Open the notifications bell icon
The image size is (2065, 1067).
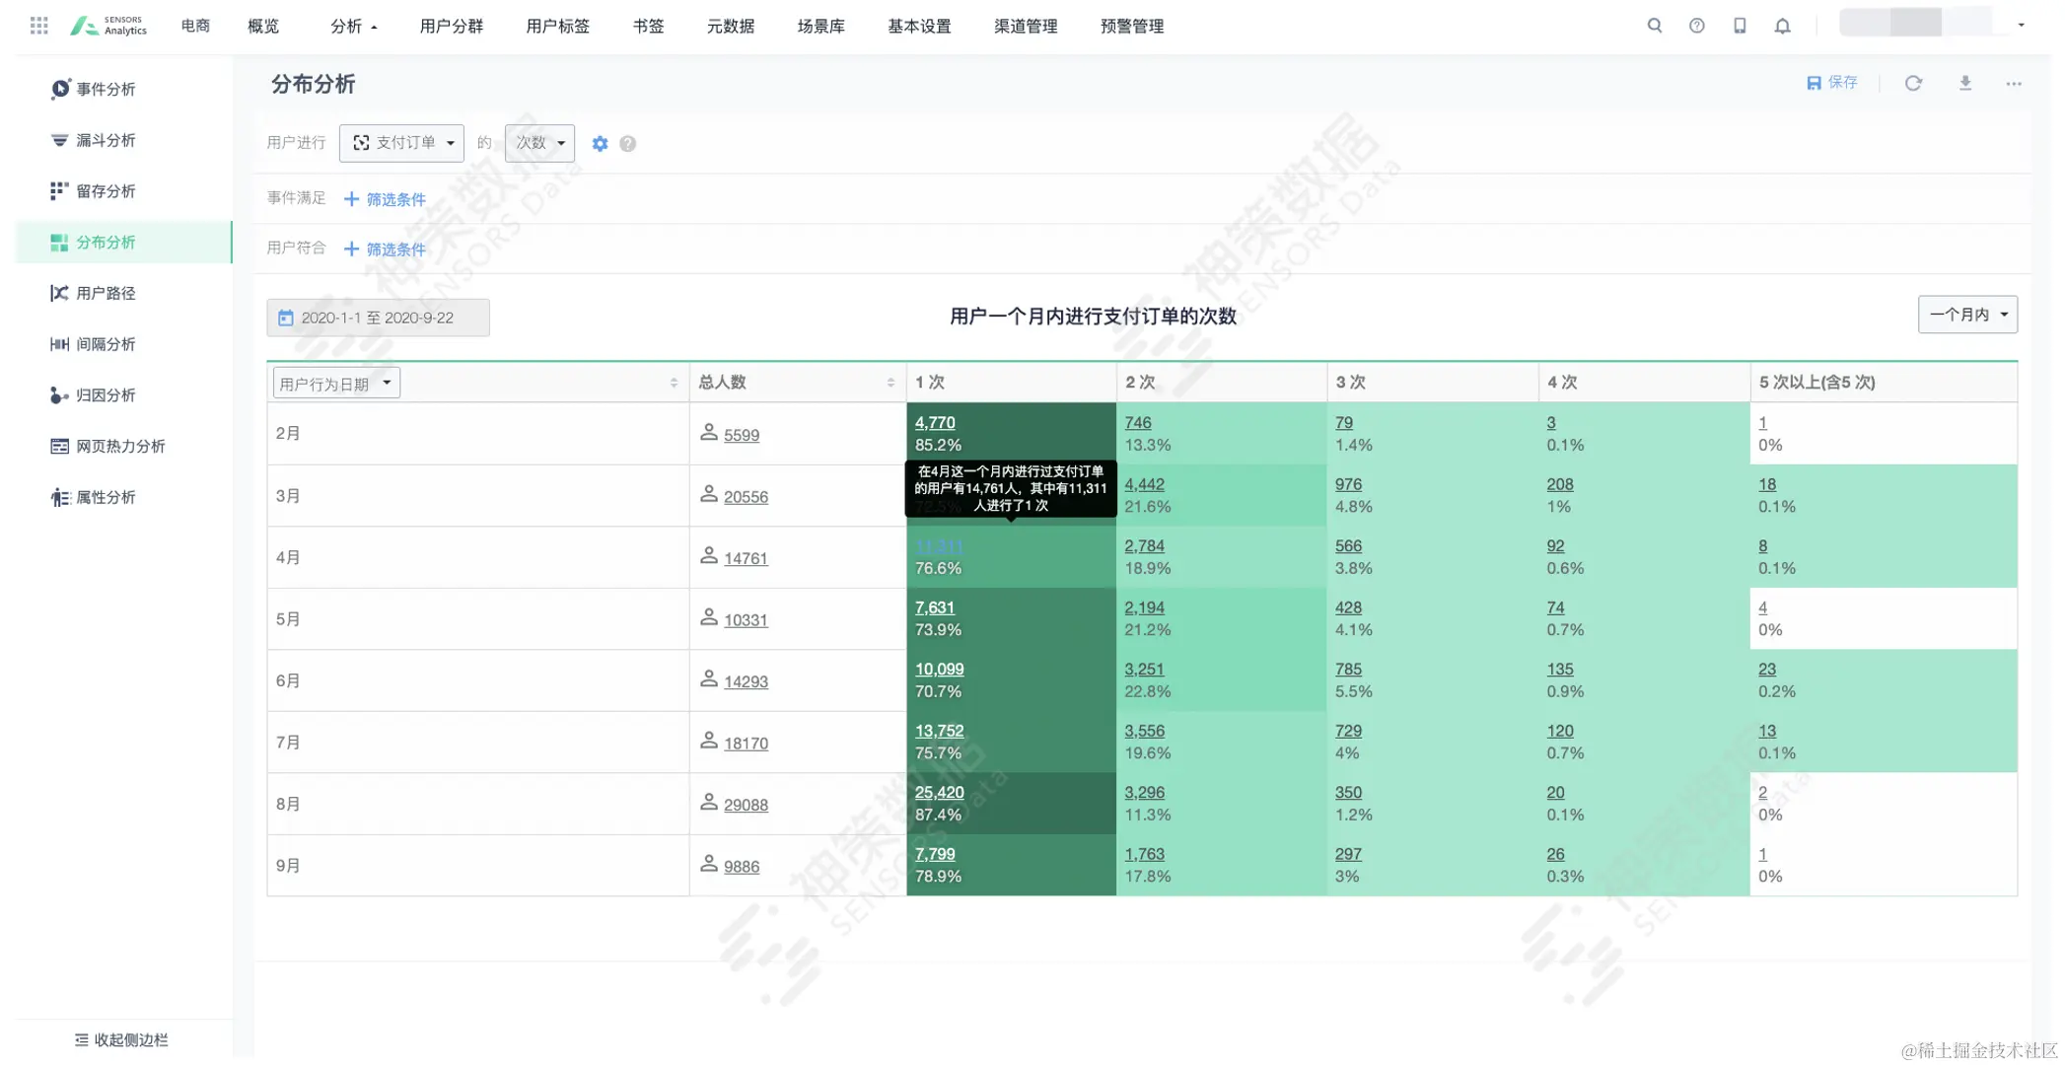1782,26
